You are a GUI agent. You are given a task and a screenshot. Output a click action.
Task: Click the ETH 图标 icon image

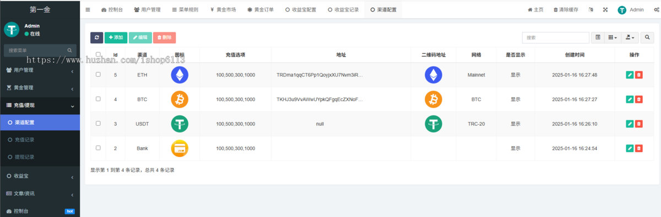pos(180,75)
